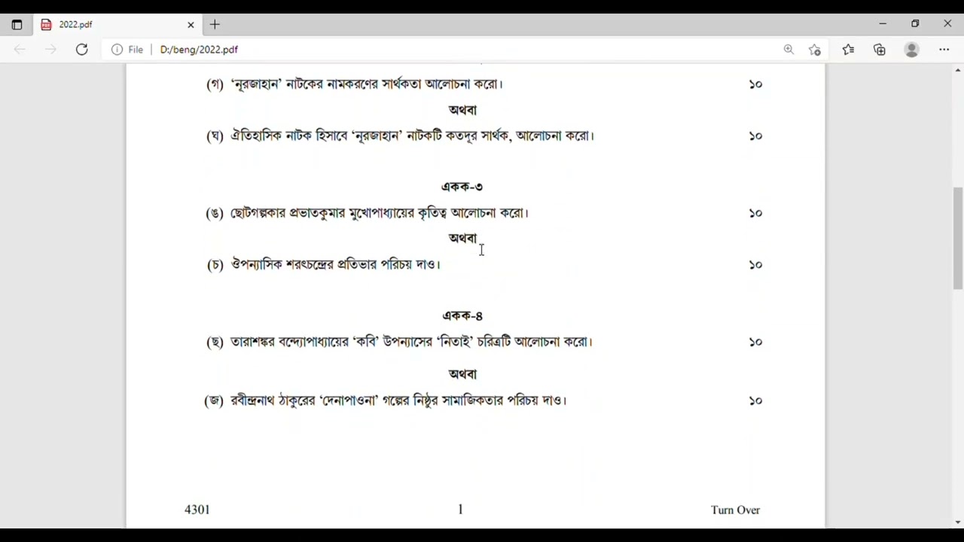Close the 2022.pdf tab

pyautogui.click(x=191, y=25)
